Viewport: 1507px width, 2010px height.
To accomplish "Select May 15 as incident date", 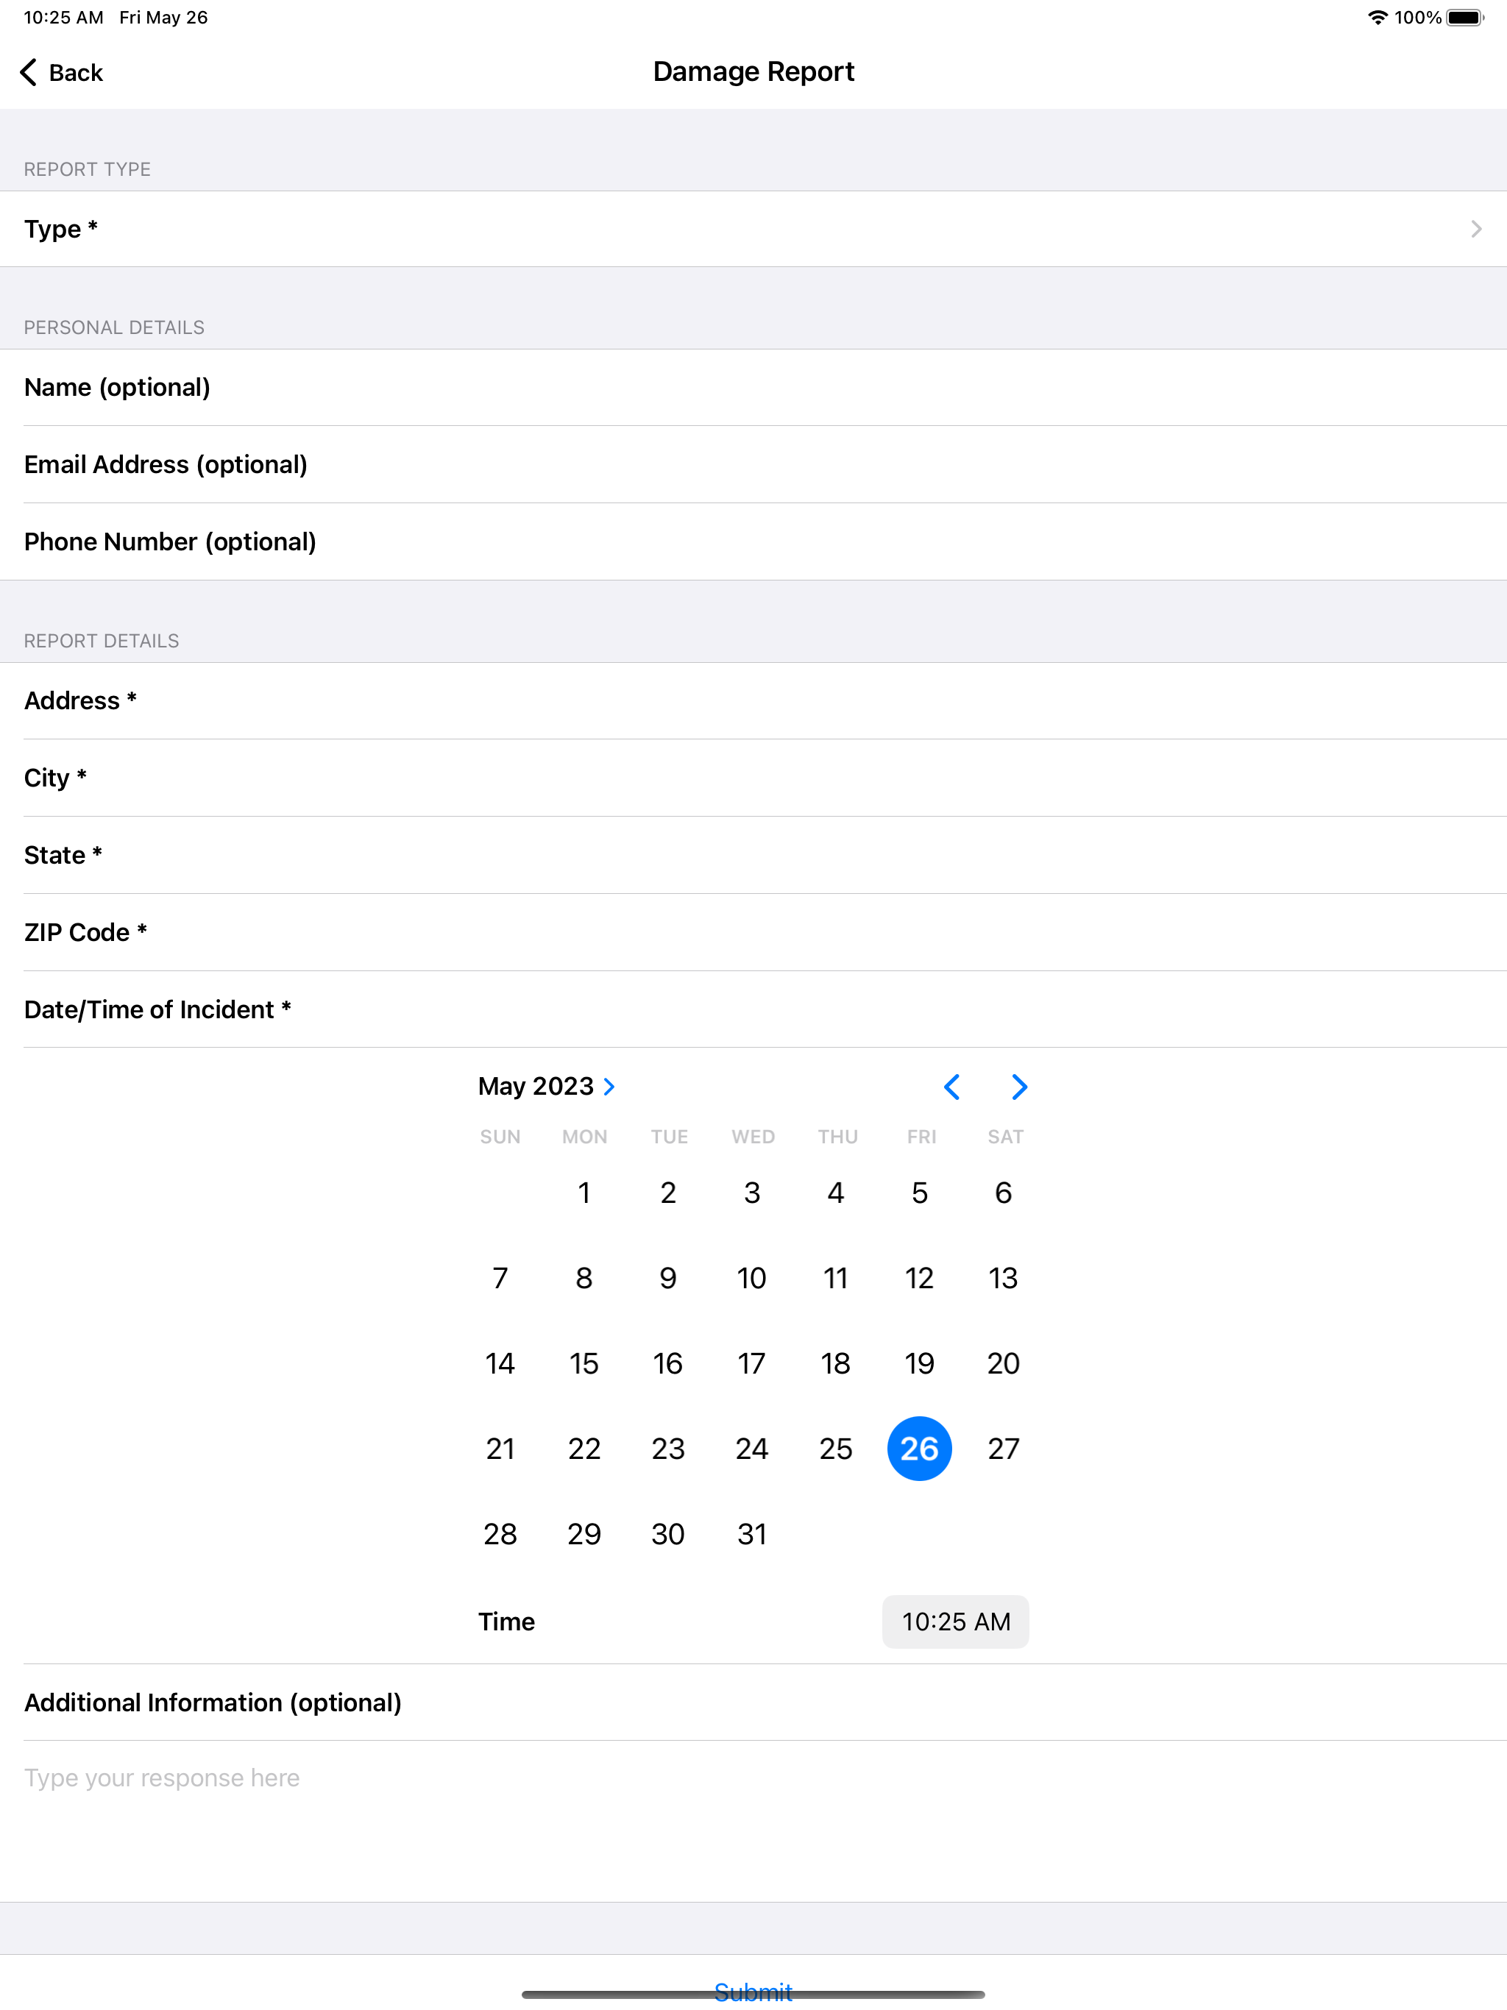I will coord(584,1363).
